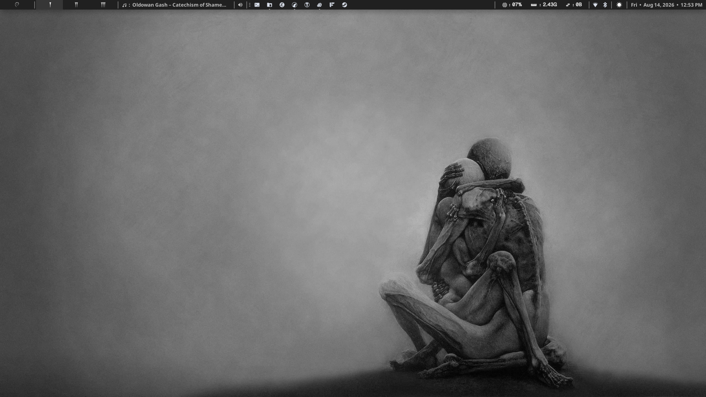
Task: Open the Bluetooth indicator
Action: pos(605,5)
